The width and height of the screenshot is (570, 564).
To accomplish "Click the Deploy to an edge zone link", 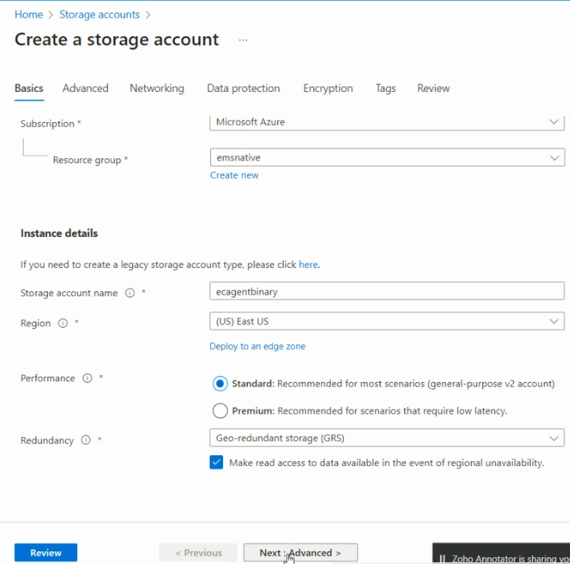I will [257, 346].
